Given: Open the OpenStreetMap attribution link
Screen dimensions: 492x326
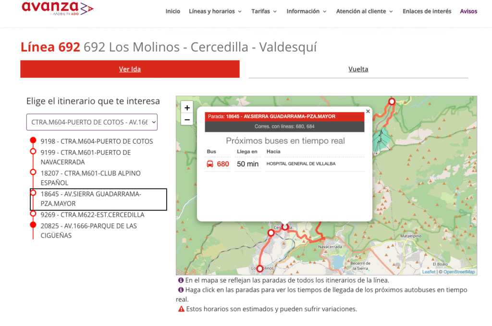Looking at the screenshot, I should coord(459,272).
